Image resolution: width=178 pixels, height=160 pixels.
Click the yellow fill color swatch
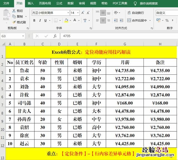[x=66, y=21]
